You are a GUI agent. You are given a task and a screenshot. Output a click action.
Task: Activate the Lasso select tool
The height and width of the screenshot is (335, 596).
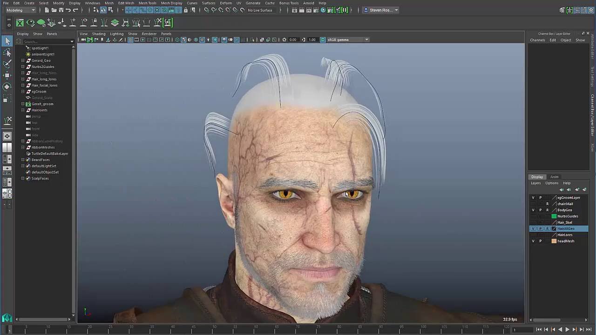point(7,53)
